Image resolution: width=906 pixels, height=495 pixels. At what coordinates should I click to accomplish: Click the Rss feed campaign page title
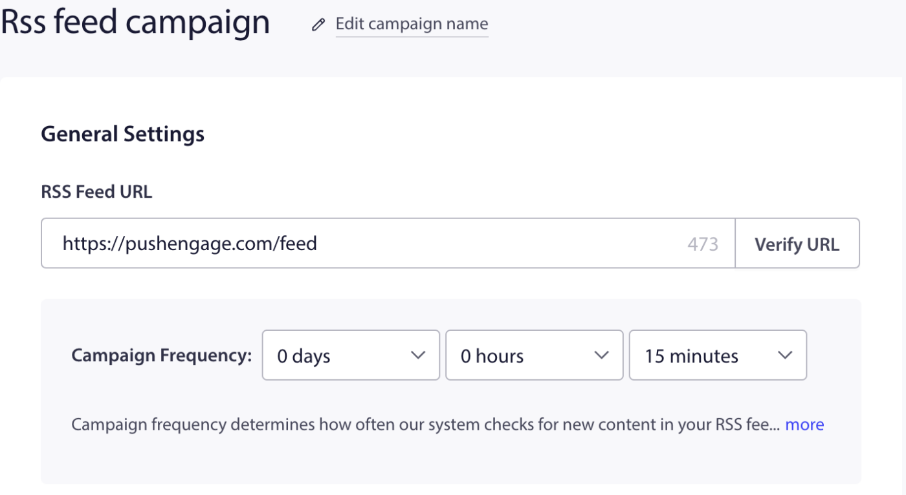coord(135,22)
